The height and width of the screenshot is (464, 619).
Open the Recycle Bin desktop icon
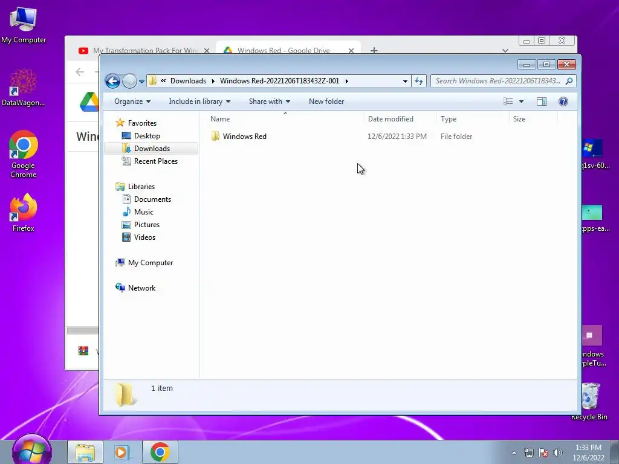[589, 401]
